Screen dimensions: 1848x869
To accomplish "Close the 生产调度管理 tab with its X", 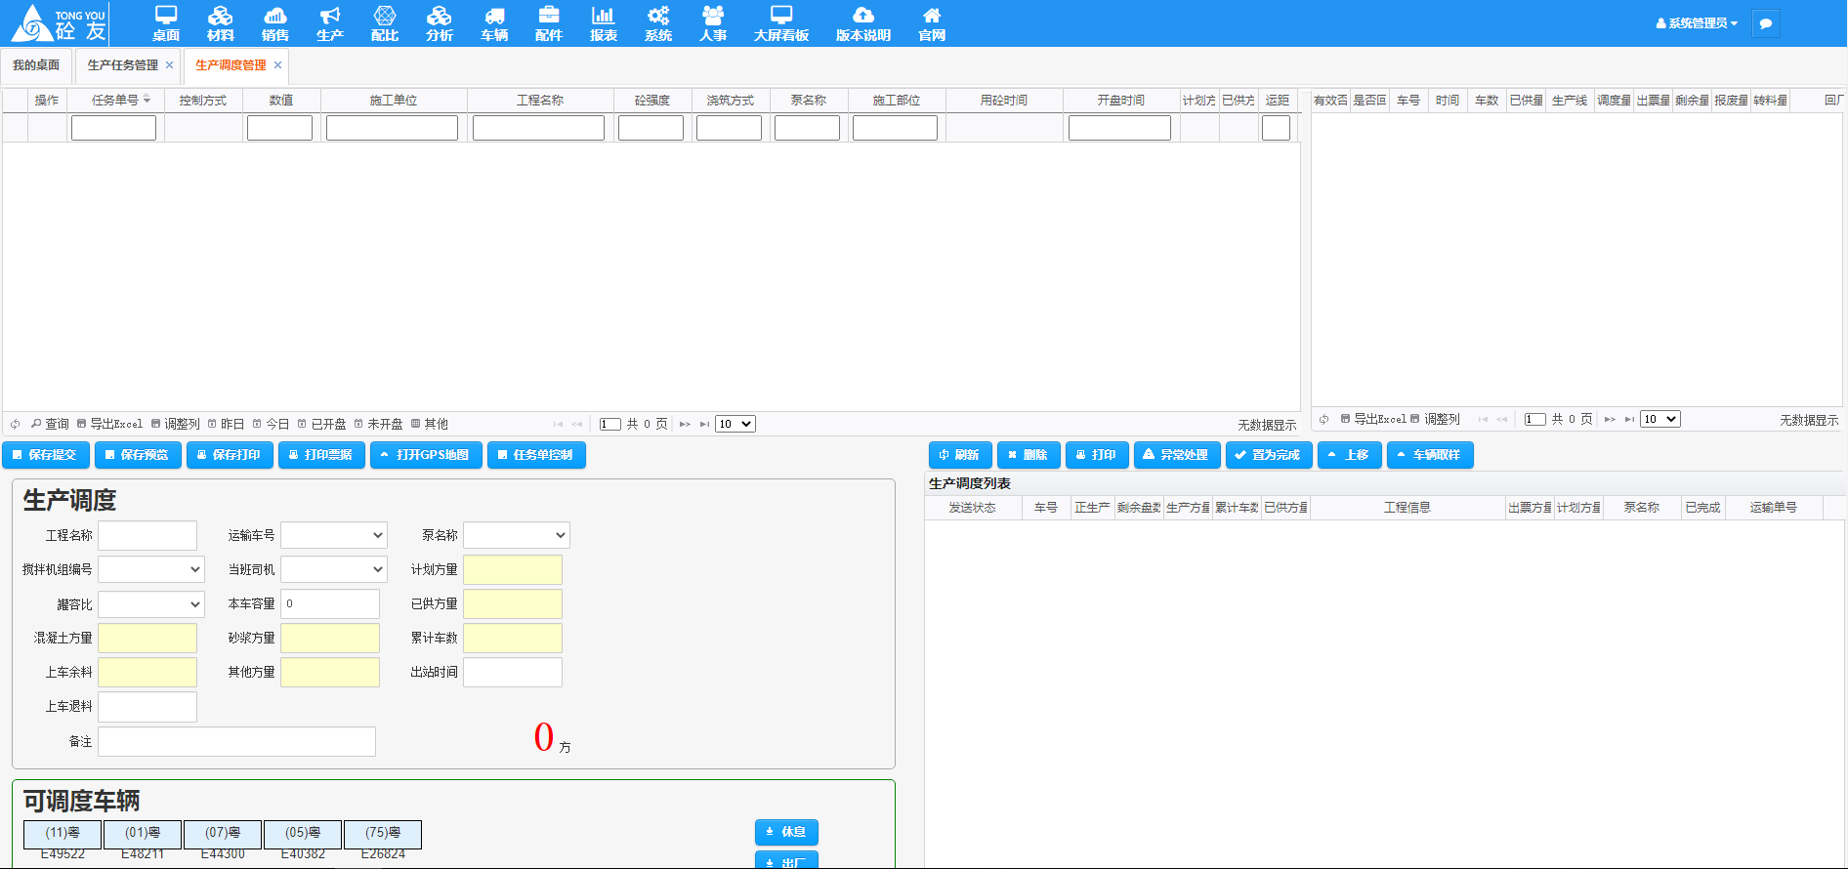I will (x=277, y=65).
